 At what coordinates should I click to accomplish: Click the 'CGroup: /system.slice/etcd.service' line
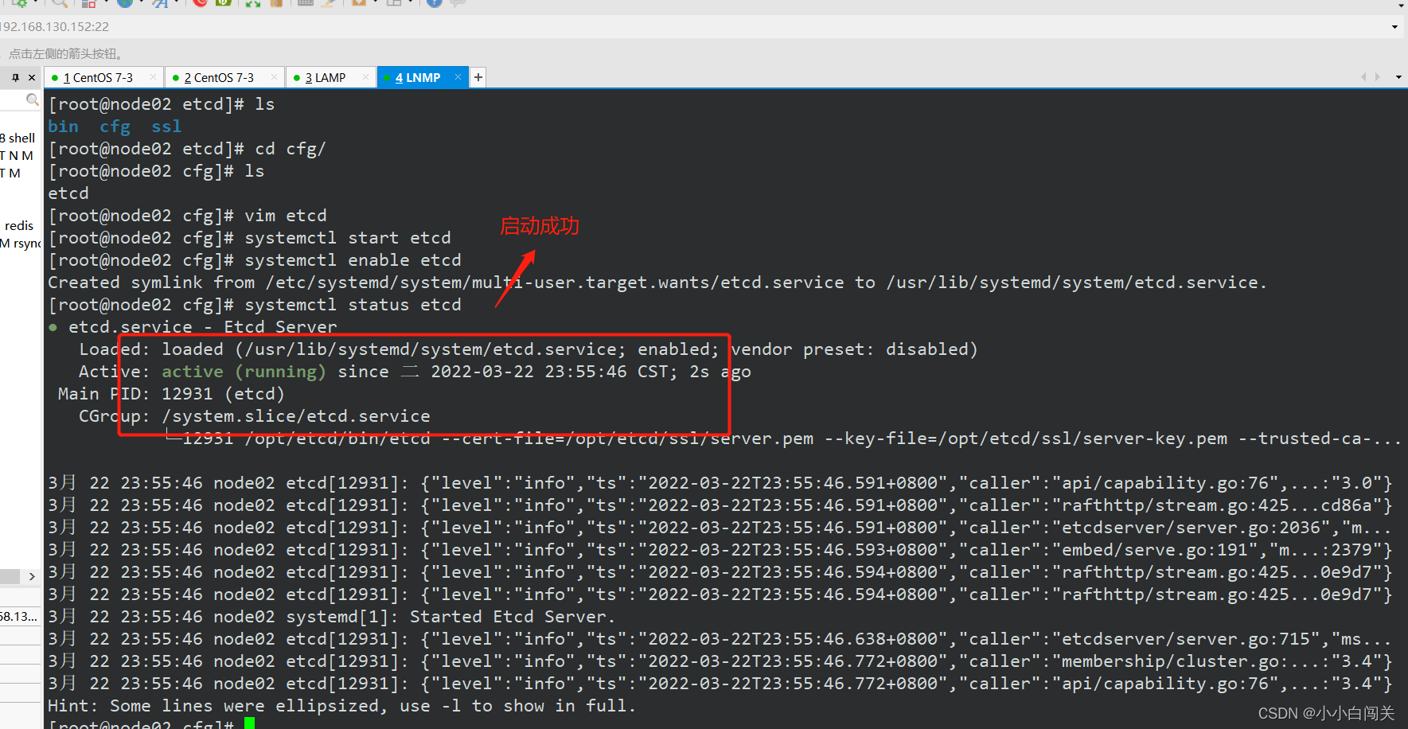pos(255,416)
